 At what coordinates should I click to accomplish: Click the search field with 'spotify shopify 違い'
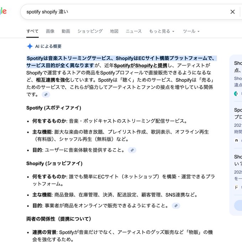pyautogui.click(x=121, y=12)
